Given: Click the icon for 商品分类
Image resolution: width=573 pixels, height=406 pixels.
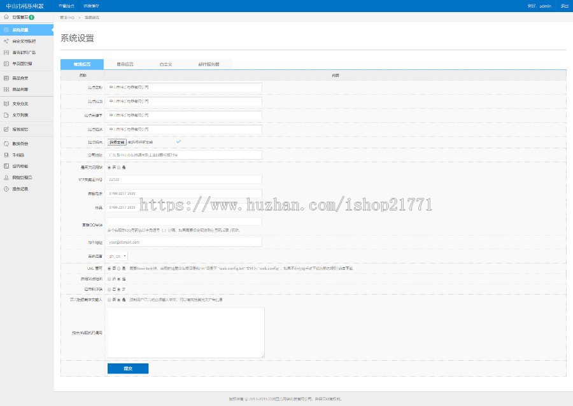Looking at the screenshot, I should (6, 78).
